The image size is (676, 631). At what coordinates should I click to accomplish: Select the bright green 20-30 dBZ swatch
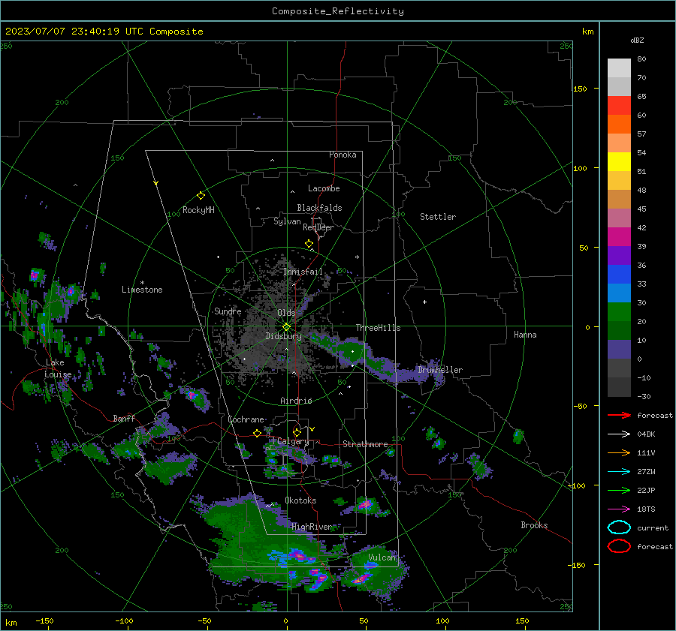pyautogui.click(x=619, y=312)
